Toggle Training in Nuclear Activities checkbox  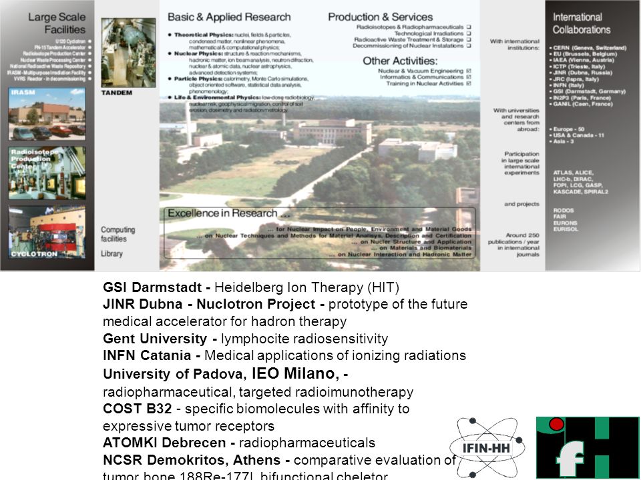469,83
